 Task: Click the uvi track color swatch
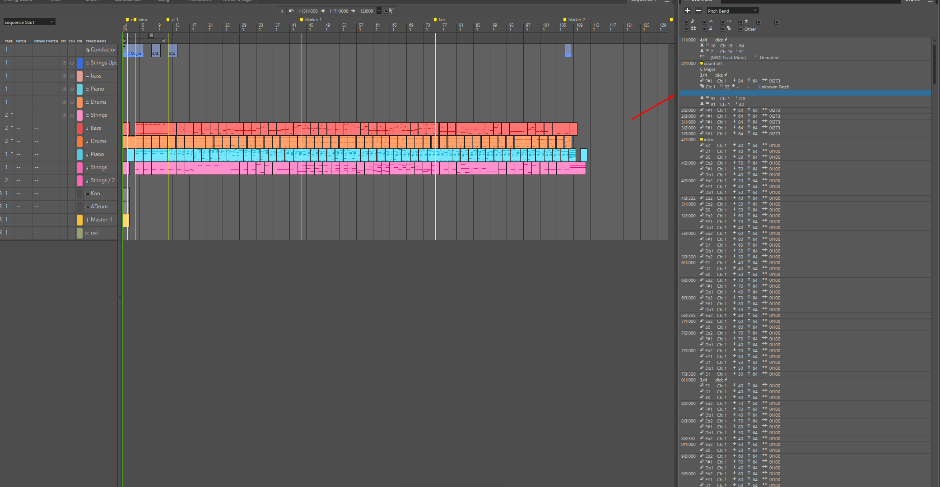pos(79,233)
